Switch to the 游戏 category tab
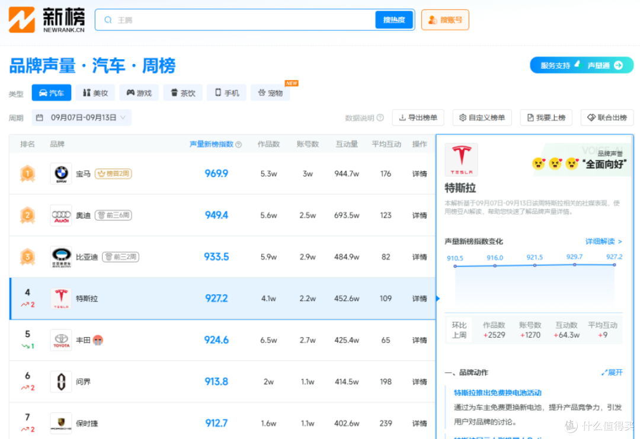Screen dimensions: 640x439 tap(139, 93)
